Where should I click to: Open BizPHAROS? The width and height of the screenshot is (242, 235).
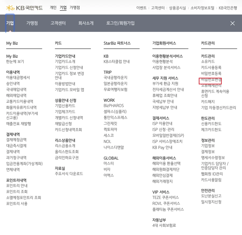tap(113, 106)
